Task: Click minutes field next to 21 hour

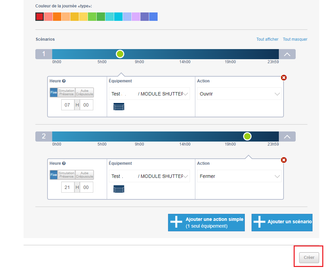Action: [86, 187]
